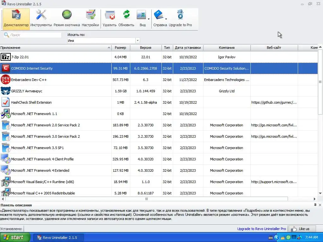The width and height of the screenshot is (323, 242).
Task: Select the HashCheck Shell Extension row name
Action: tap(31, 102)
